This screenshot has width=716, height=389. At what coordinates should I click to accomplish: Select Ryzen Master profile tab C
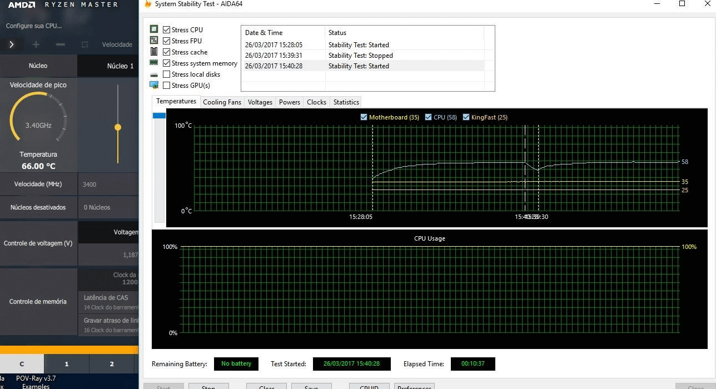tap(22, 364)
